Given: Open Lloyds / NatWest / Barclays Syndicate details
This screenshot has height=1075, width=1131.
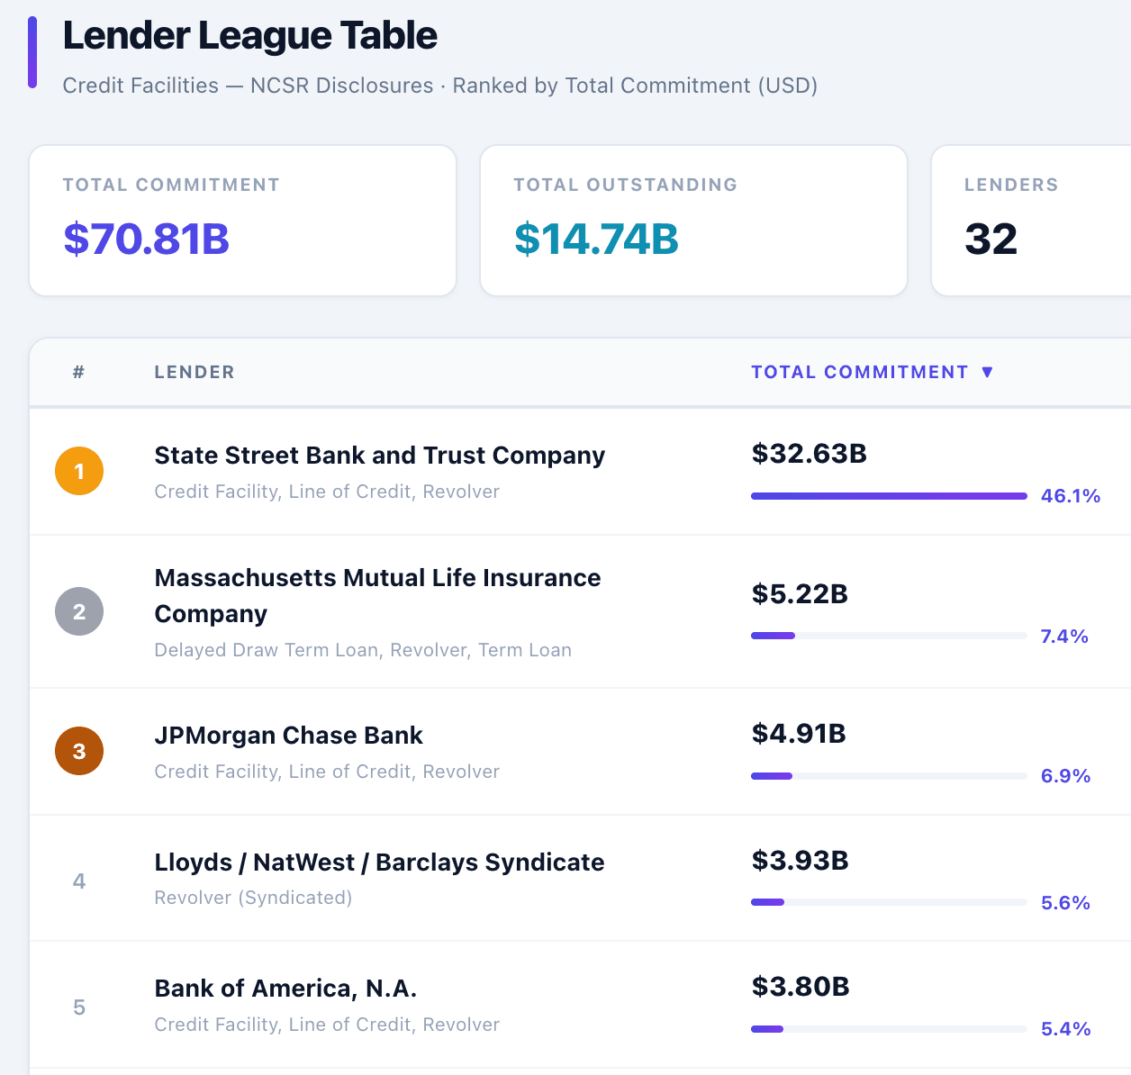Looking at the screenshot, I should 378,863.
